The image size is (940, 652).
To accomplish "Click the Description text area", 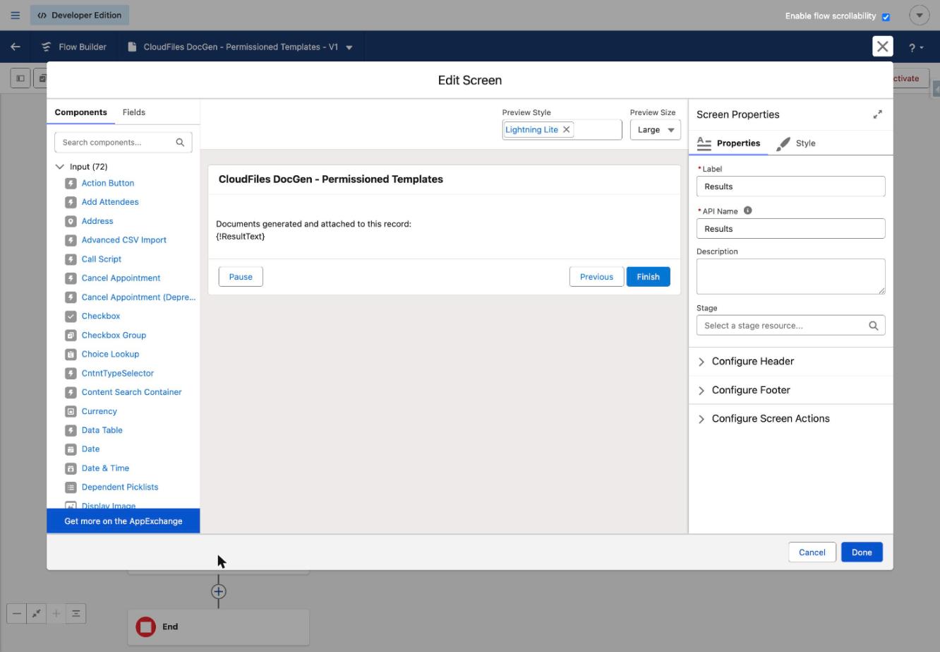I will (790, 276).
